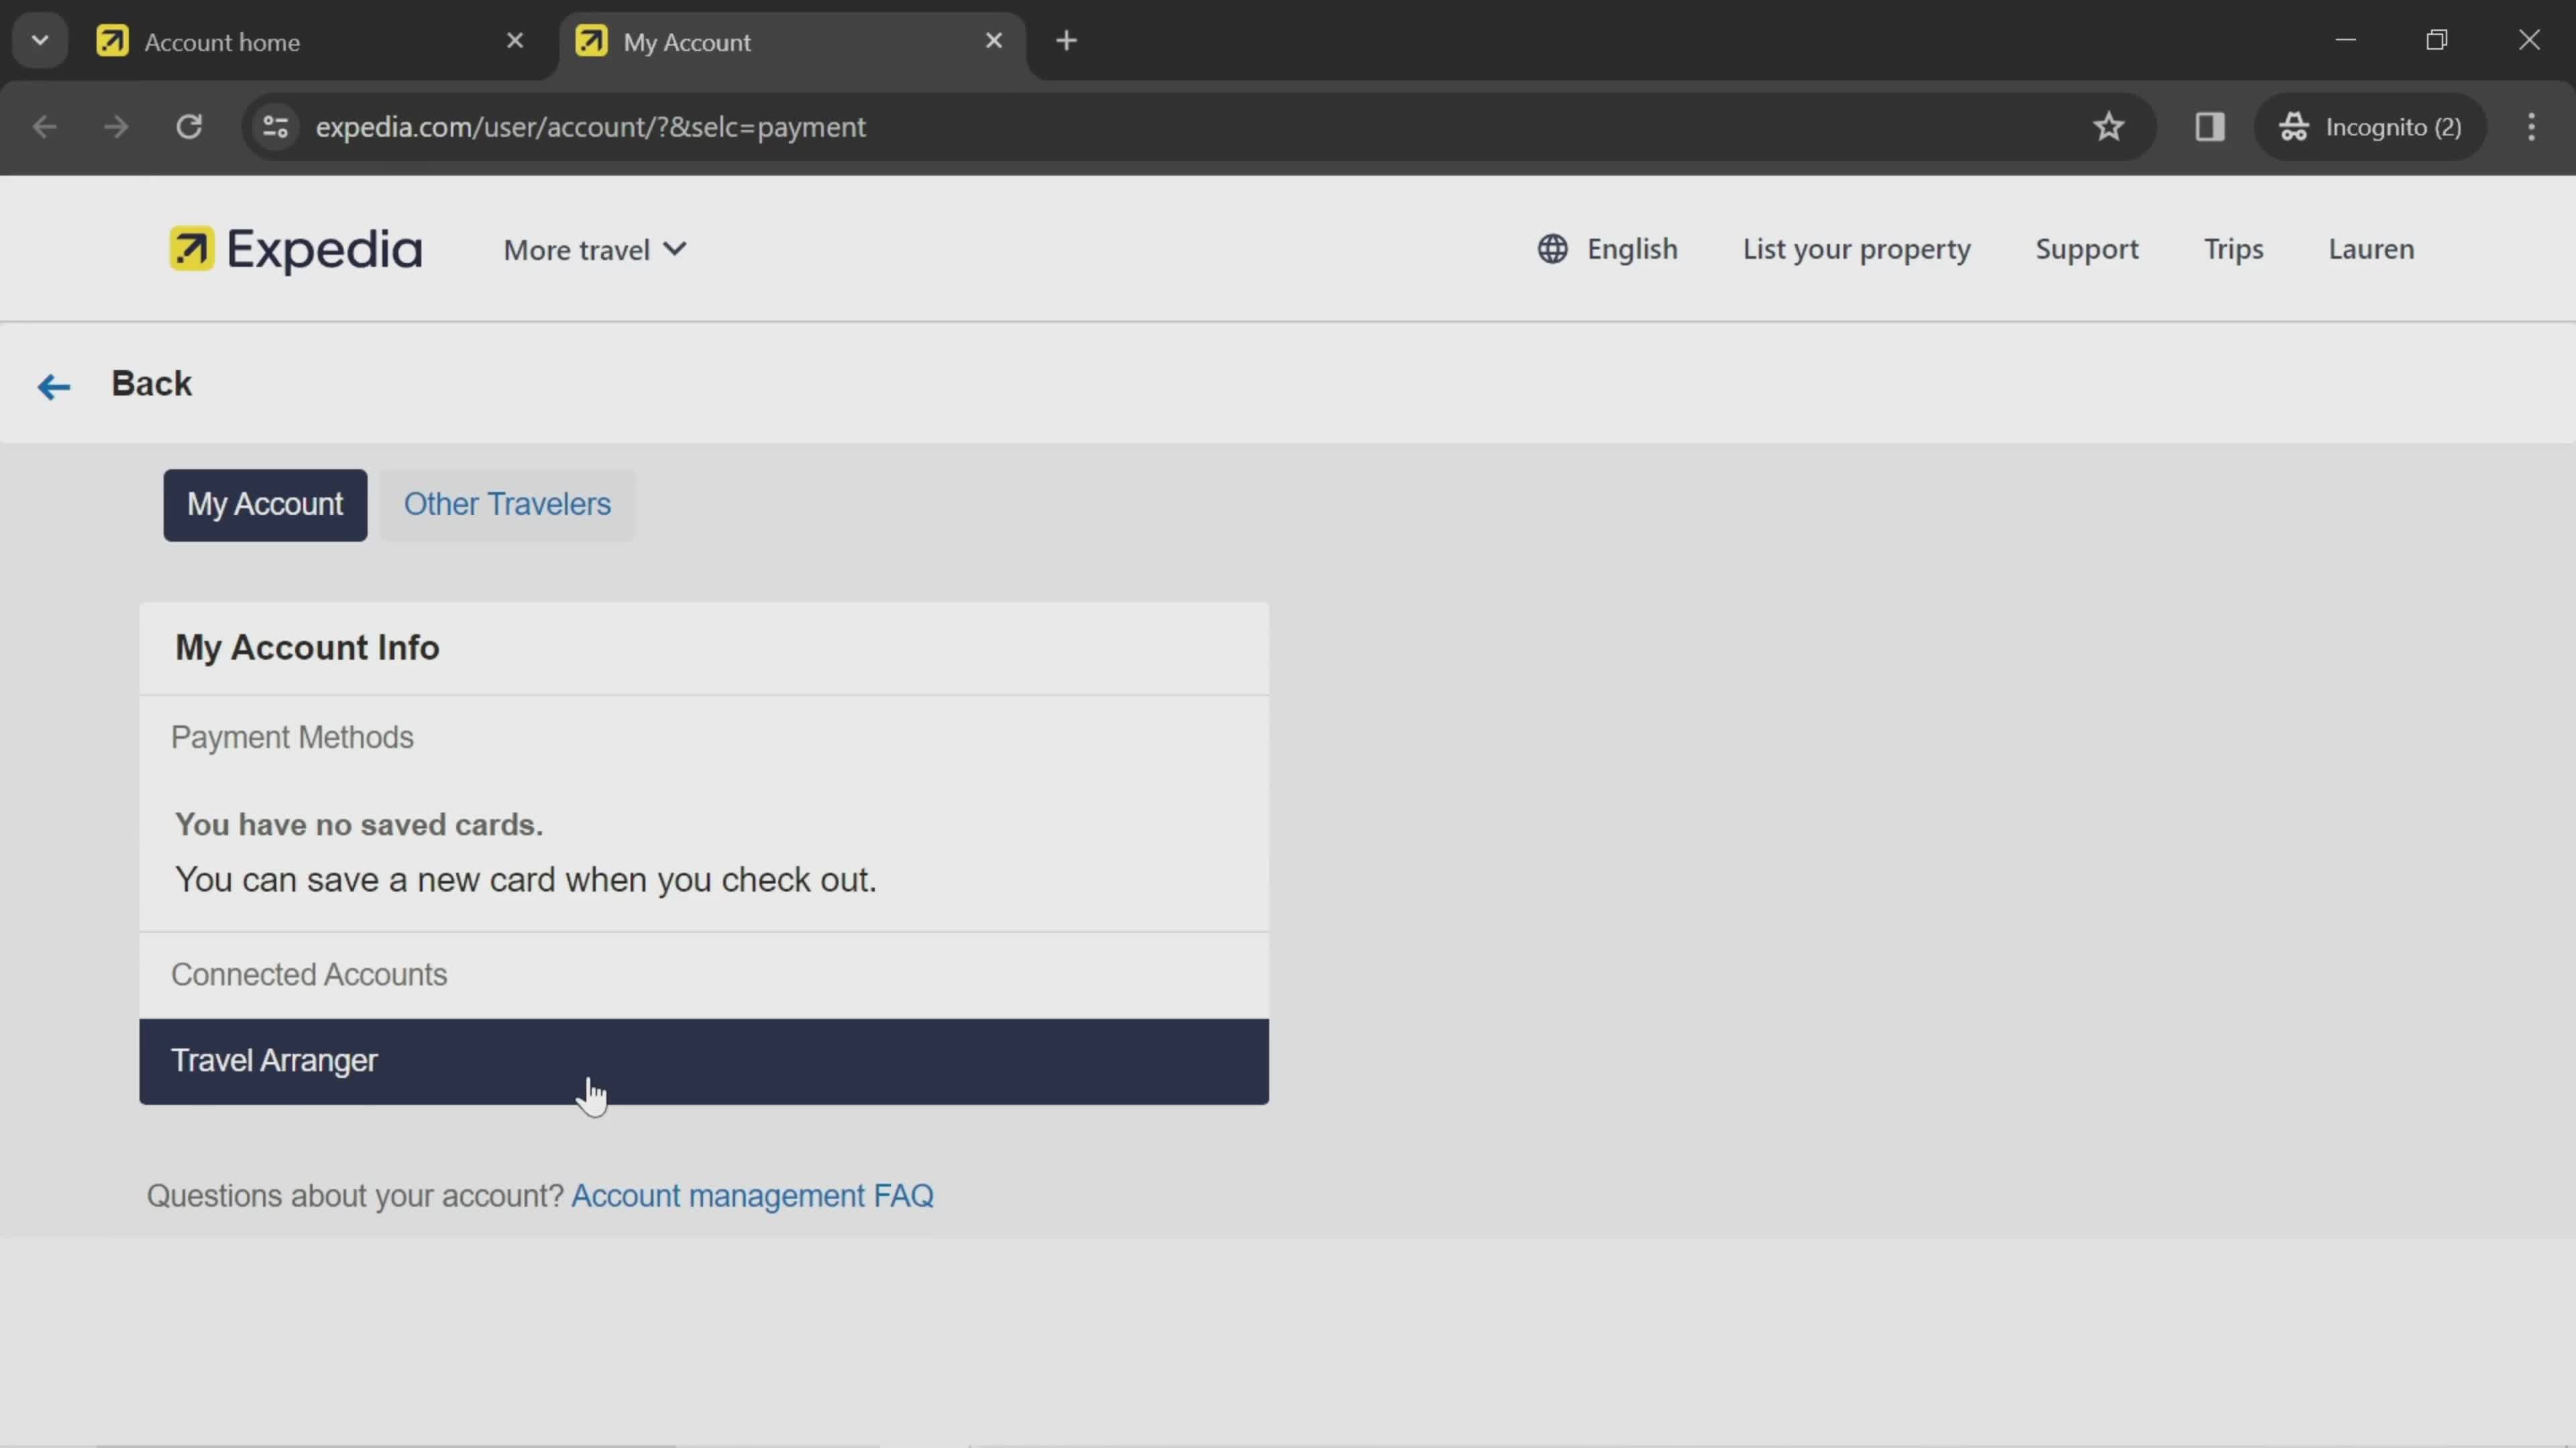Open List your property link
This screenshot has height=1448, width=2576.
[x=1856, y=249]
